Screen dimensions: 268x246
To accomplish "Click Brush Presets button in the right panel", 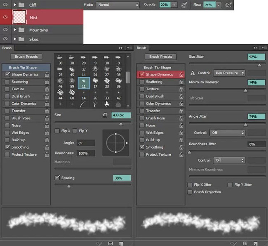I will 160,57.
